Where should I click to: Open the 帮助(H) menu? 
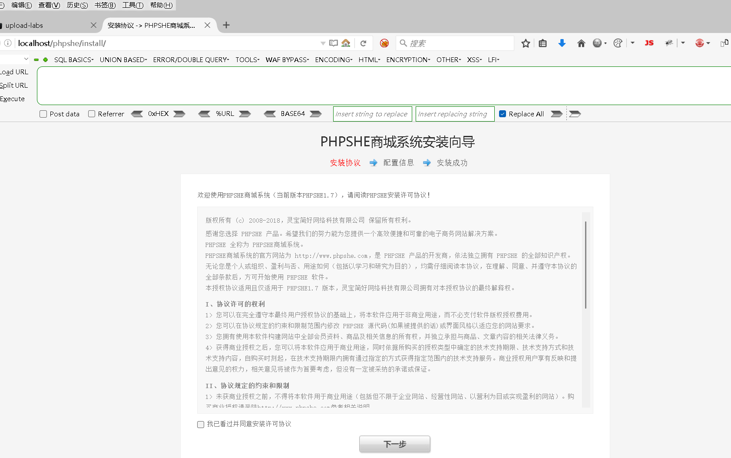(161, 5)
